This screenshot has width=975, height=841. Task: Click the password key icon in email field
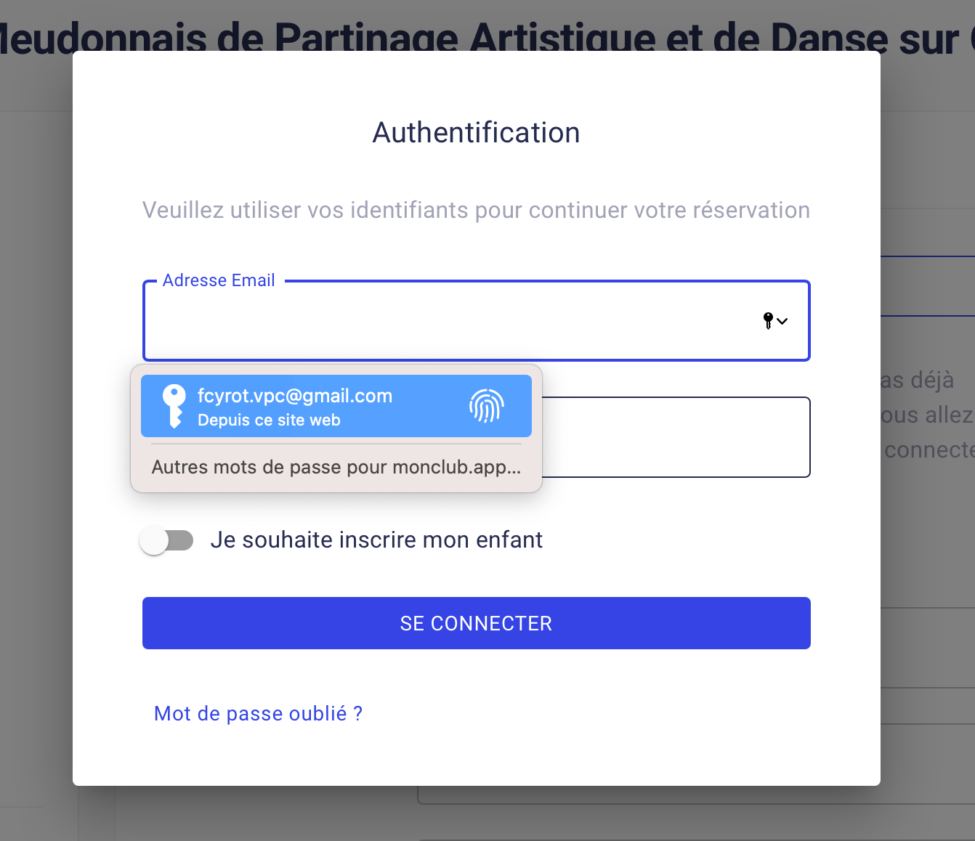pos(768,320)
